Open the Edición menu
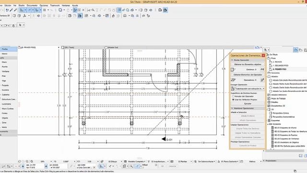 [x=8, y=5]
